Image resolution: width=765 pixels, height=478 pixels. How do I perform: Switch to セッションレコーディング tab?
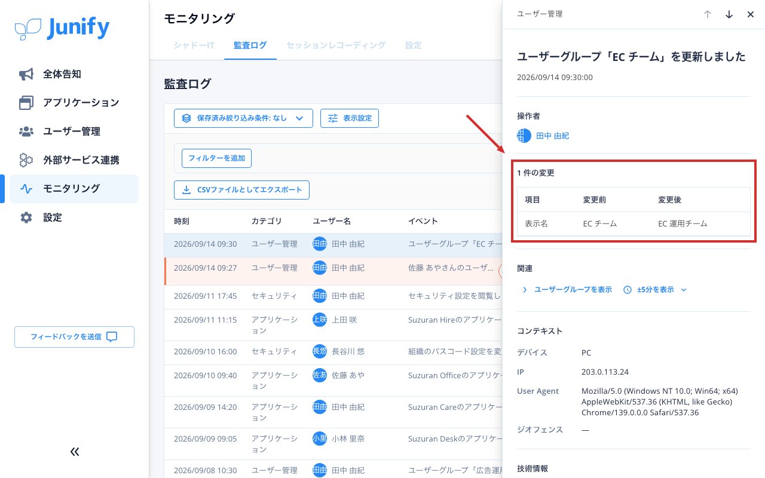(336, 45)
